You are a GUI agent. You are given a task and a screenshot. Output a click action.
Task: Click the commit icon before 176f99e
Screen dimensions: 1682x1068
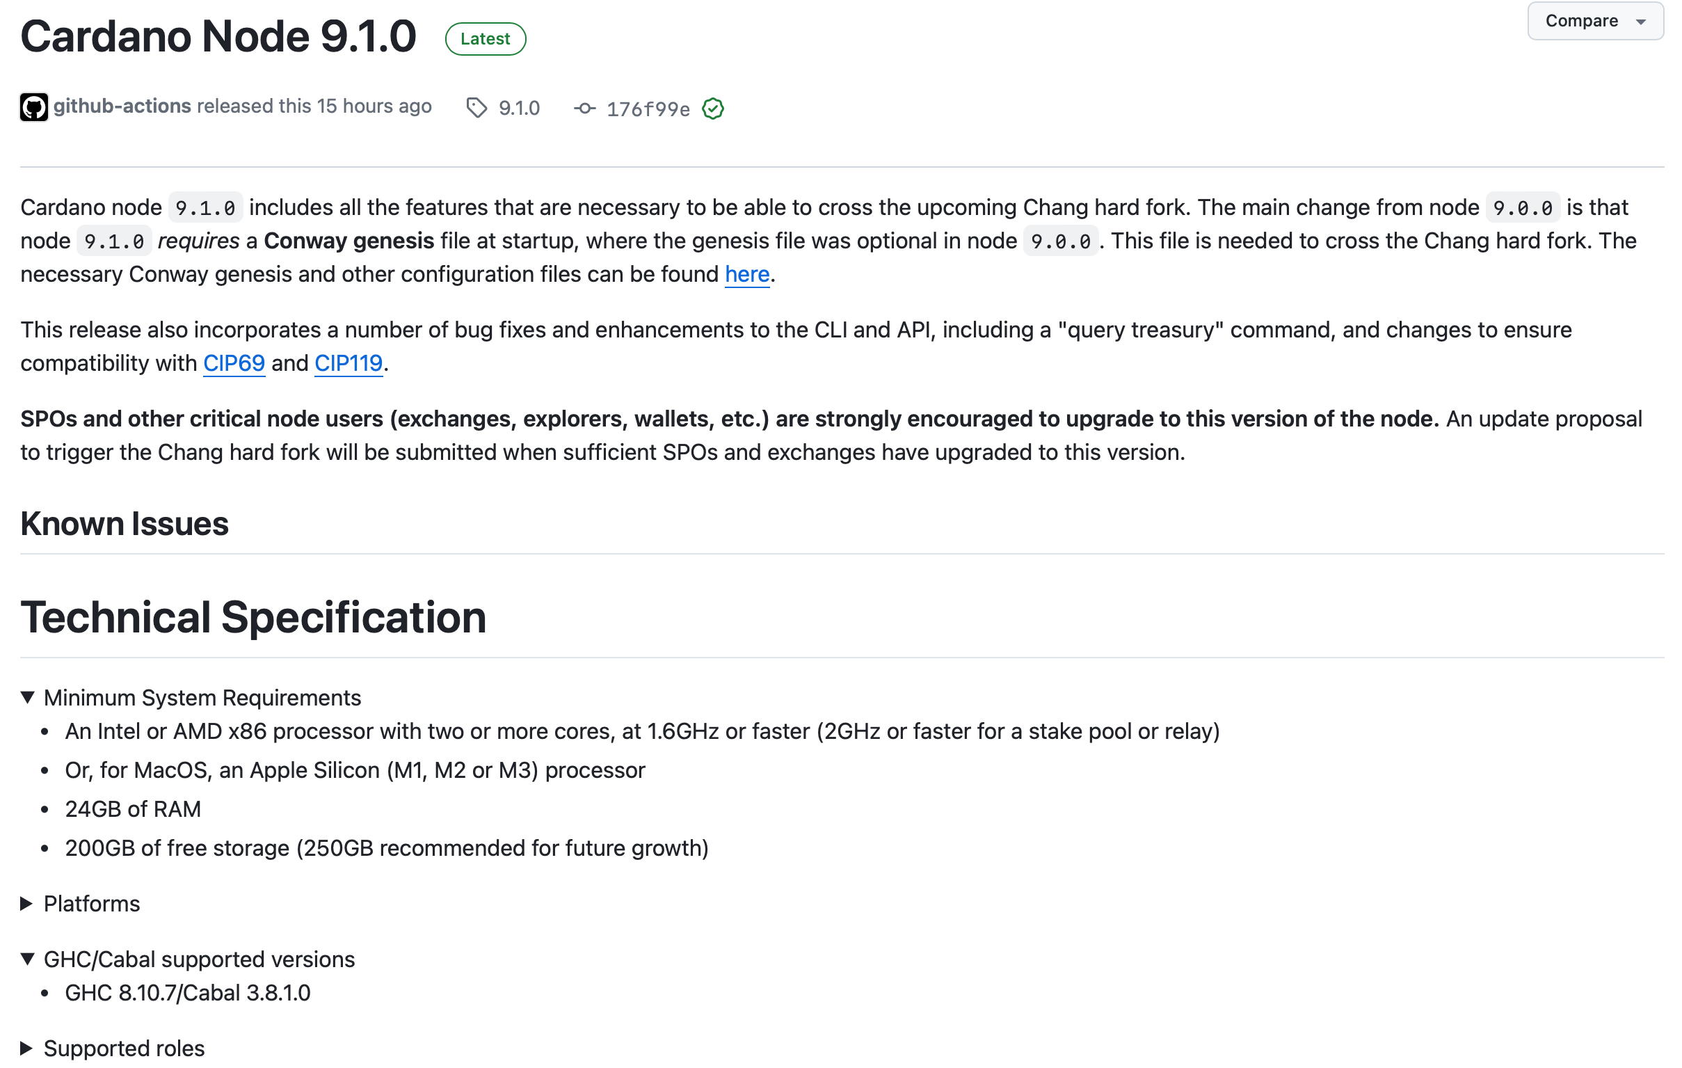click(584, 109)
